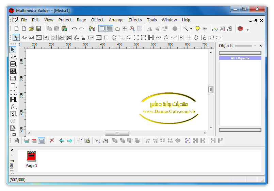Toggle the red master layer button
Image resolution: width=274 pixels, height=191 pixels.
click(x=34, y=140)
